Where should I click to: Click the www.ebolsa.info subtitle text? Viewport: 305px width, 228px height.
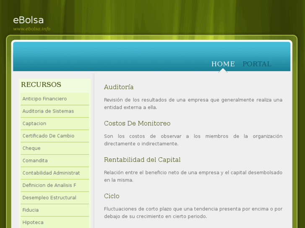[31, 29]
